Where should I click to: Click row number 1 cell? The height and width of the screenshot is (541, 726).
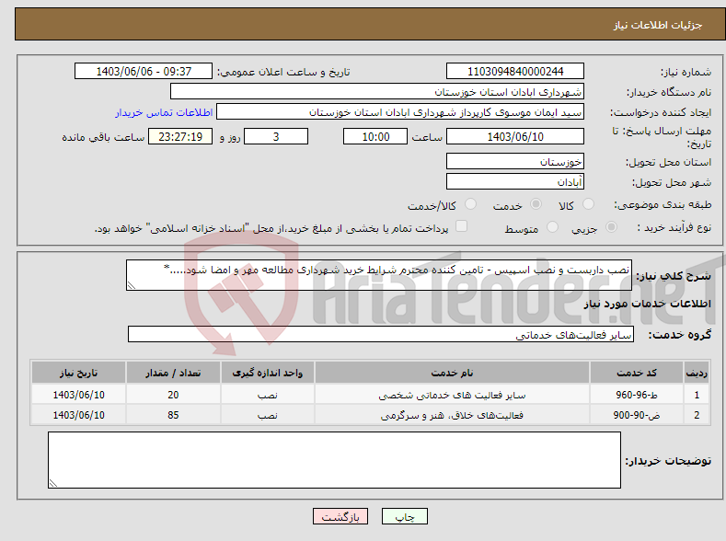(697, 395)
